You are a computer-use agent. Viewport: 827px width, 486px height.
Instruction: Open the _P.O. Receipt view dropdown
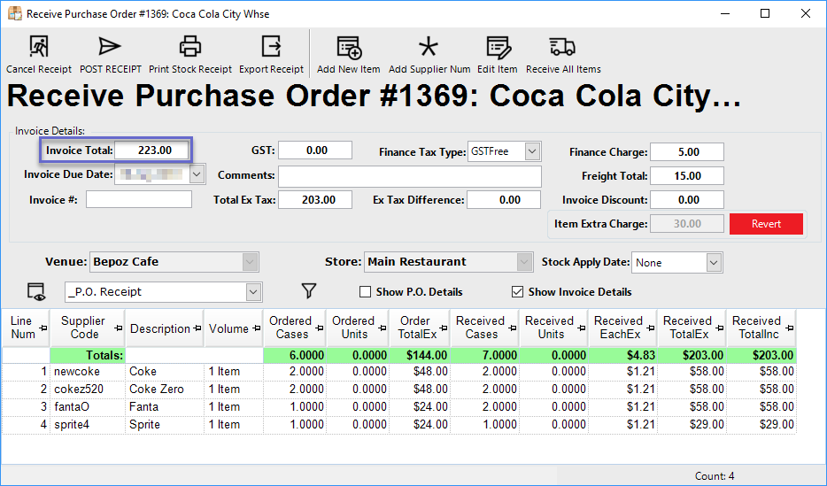click(x=253, y=291)
